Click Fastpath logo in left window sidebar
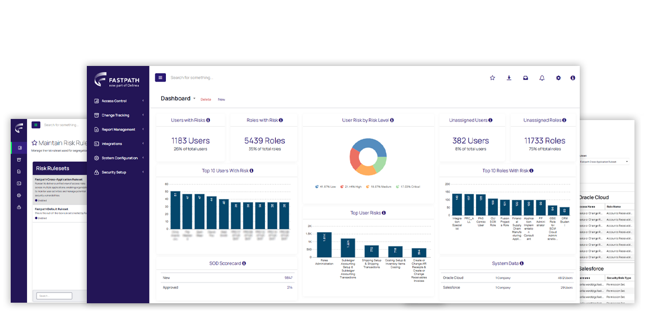 (x=19, y=128)
